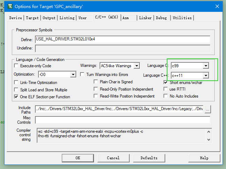Enable Execute-only Code checkbox
The image size is (226, 169).
point(16,66)
